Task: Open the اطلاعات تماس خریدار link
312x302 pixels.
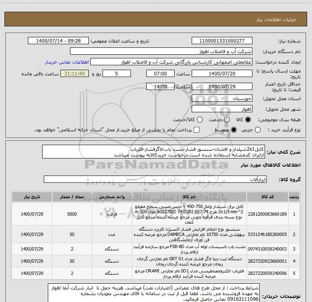Action: [67, 62]
